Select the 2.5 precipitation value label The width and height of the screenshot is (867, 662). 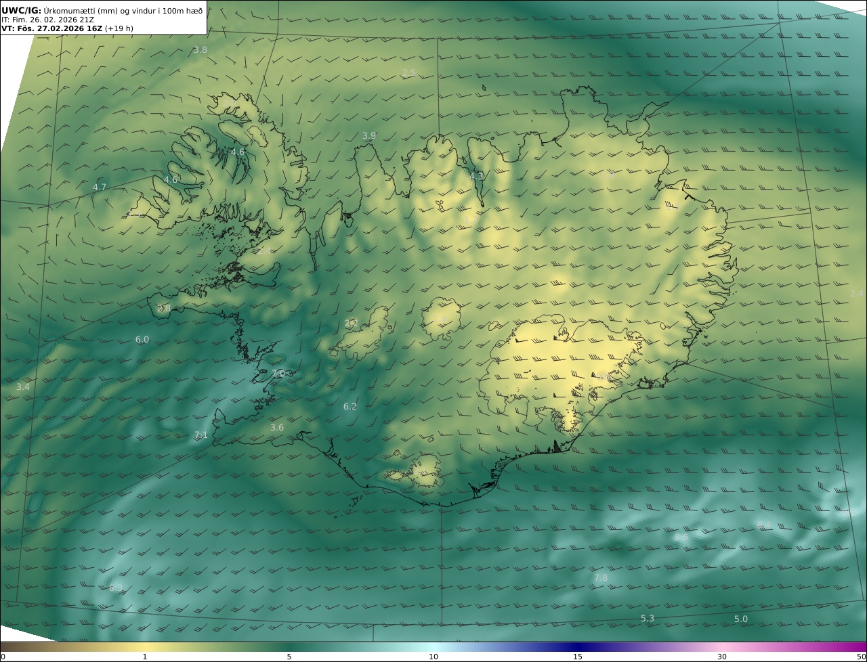(x=409, y=73)
